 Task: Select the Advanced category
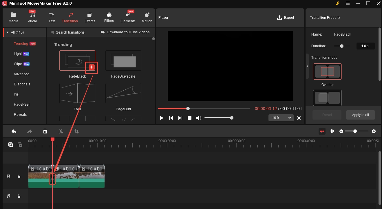(x=21, y=74)
